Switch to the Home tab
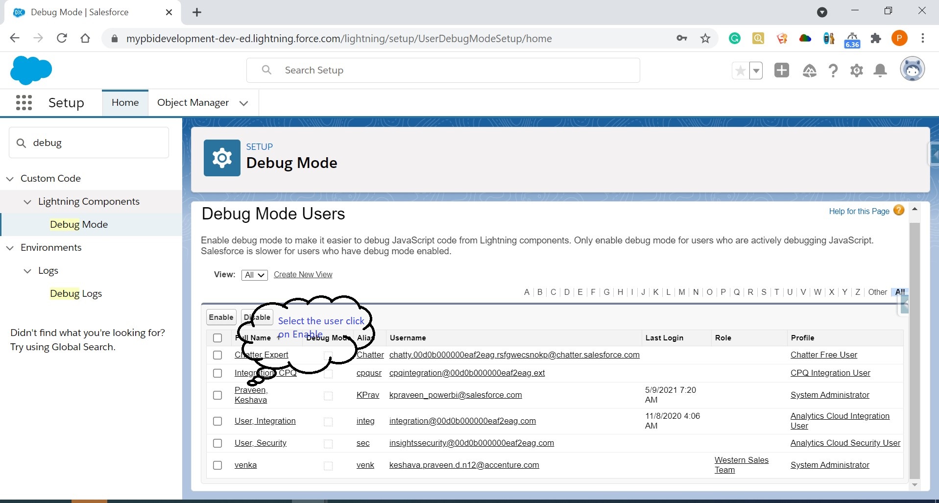Screen dimensions: 939x503 (125, 102)
